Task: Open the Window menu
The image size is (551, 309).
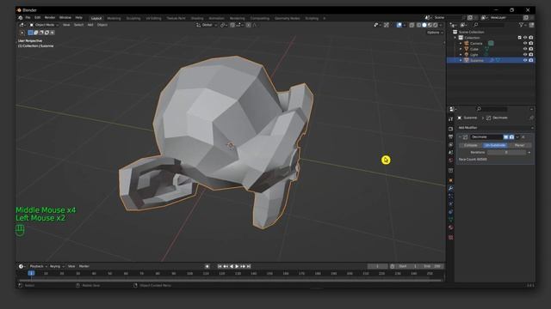Action: [65, 18]
